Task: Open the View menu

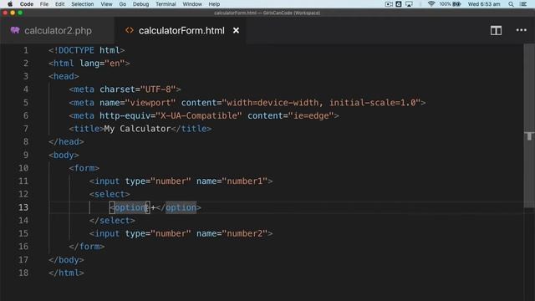Action: [106, 4]
